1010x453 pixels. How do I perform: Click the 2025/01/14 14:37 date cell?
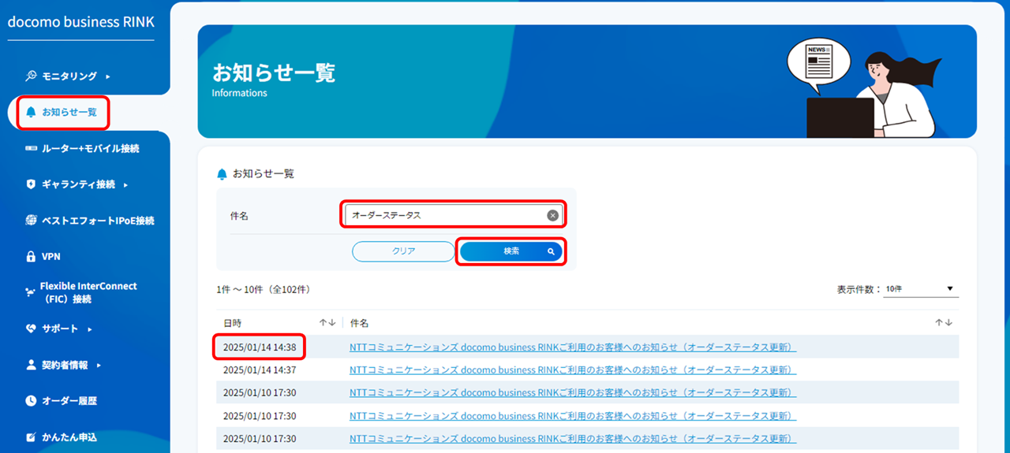[260, 370]
